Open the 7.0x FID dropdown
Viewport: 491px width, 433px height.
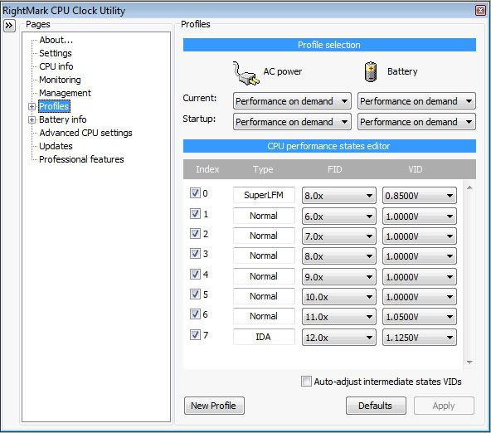coord(339,236)
